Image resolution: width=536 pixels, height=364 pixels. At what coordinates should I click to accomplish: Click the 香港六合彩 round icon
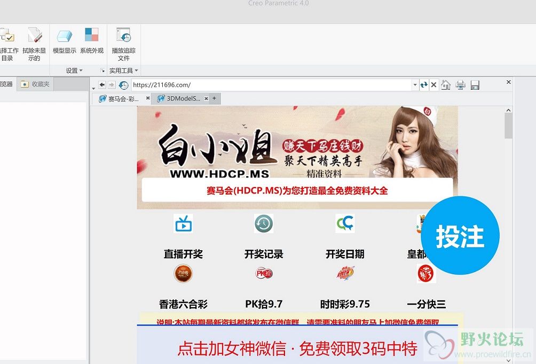click(x=183, y=273)
